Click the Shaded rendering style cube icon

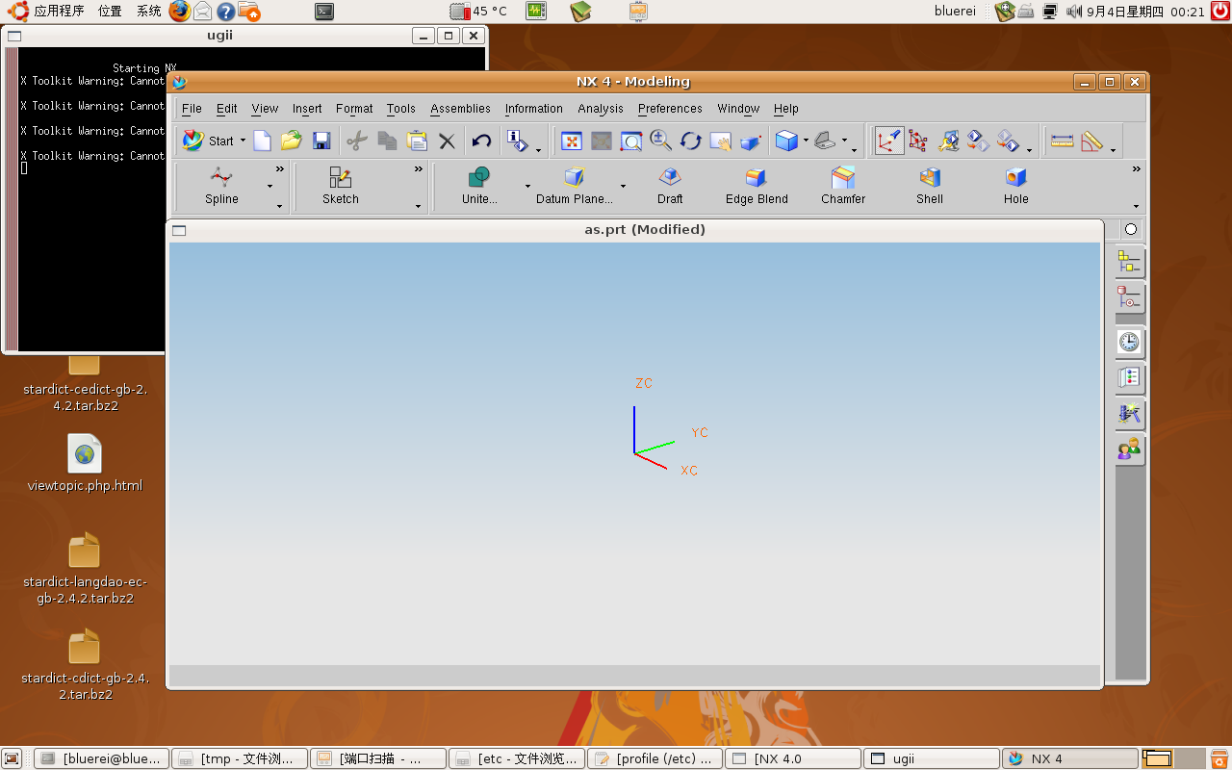pyautogui.click(x=786, y=141)
